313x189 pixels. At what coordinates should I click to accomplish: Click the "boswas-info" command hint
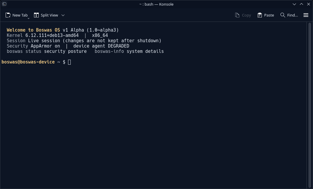[x=109, y=51]
